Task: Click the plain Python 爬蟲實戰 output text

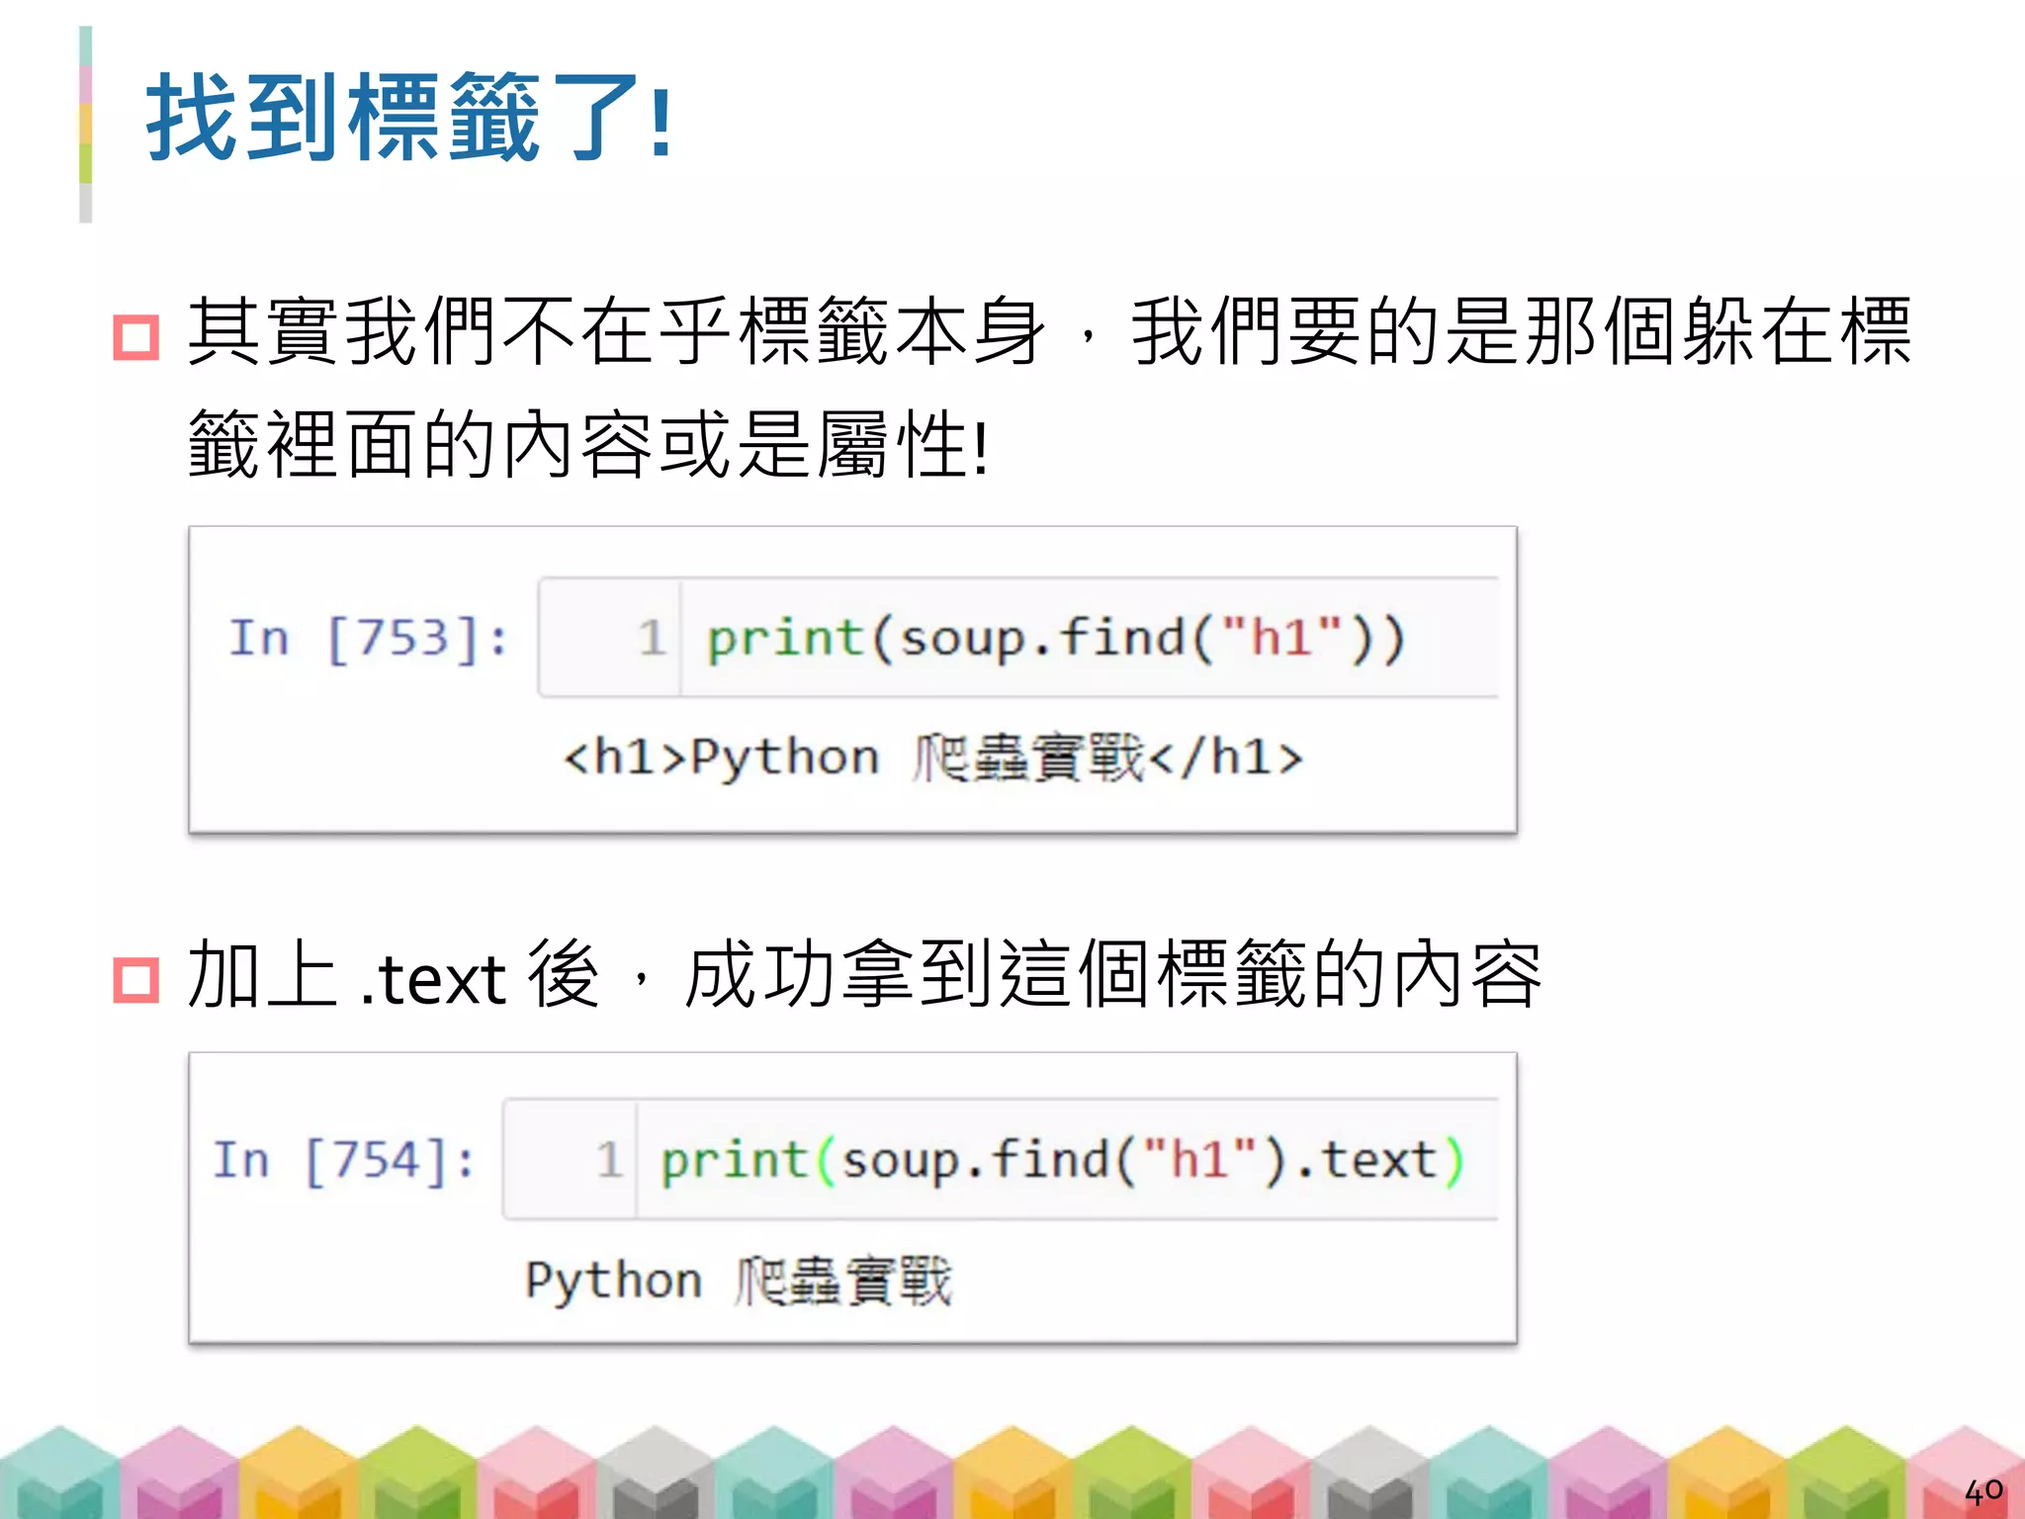Action: 738,1281
